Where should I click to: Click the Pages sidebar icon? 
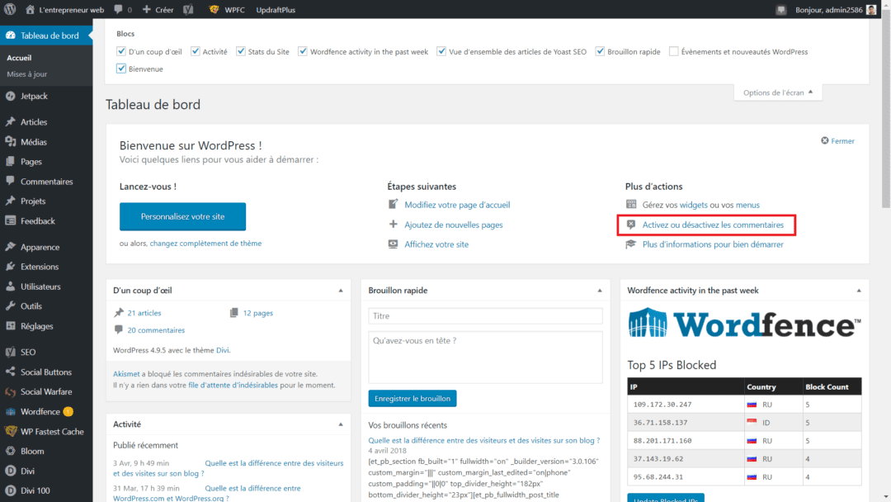pyautogui.click(x=10, y=162)
